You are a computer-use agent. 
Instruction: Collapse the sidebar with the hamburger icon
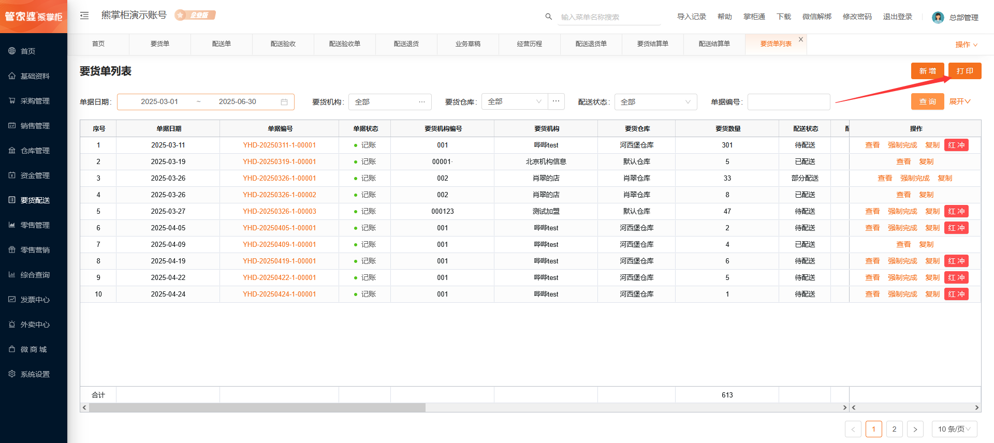[x=84, y=16]
